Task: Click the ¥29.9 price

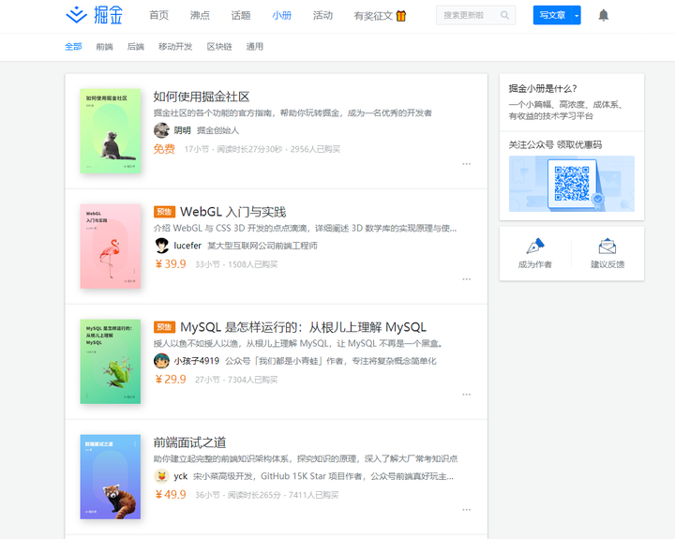Action: click(x=171, y=380)
